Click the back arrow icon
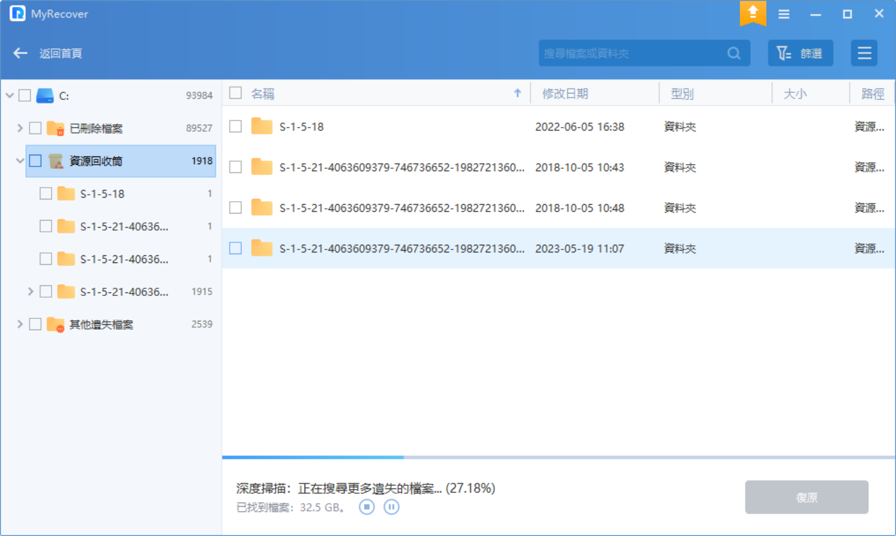 21,53
